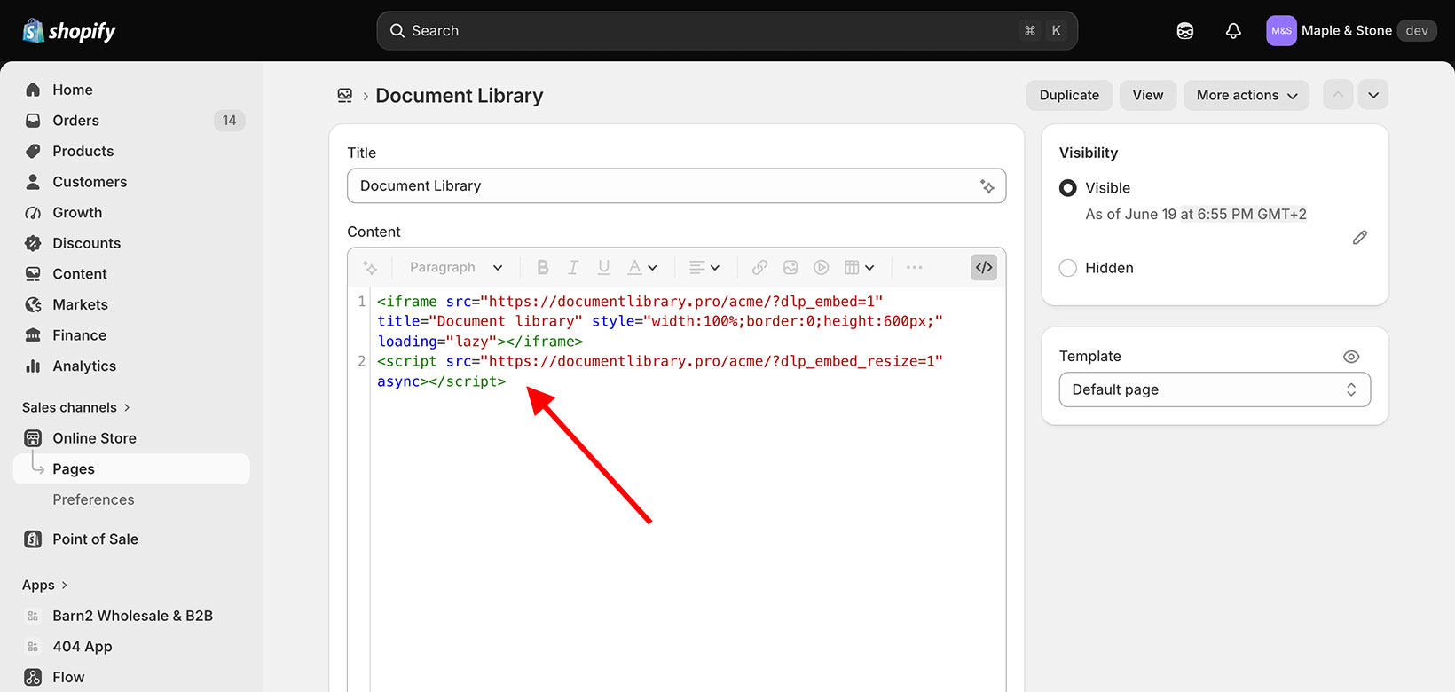This screenshot has height=692, width=1455.
Task: Open the Paragraph style dropdown
Action: [x=456, y=267]
